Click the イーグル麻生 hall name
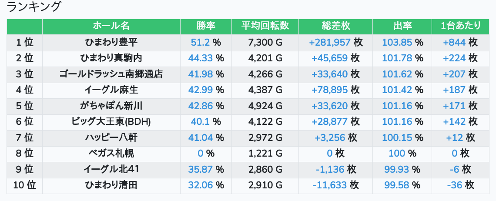 point(111,90)
